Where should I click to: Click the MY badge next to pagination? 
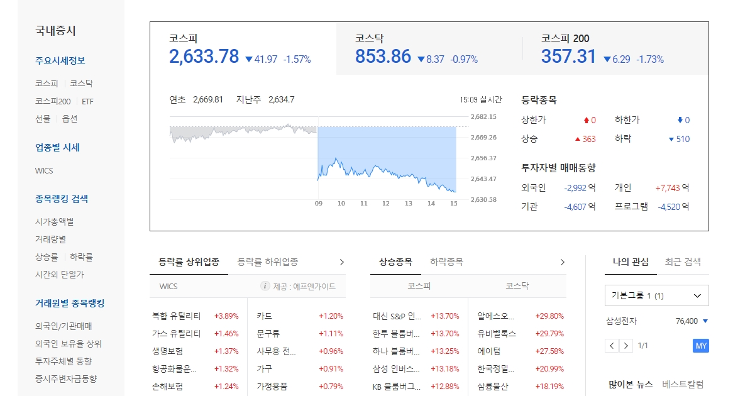[699, 345]
